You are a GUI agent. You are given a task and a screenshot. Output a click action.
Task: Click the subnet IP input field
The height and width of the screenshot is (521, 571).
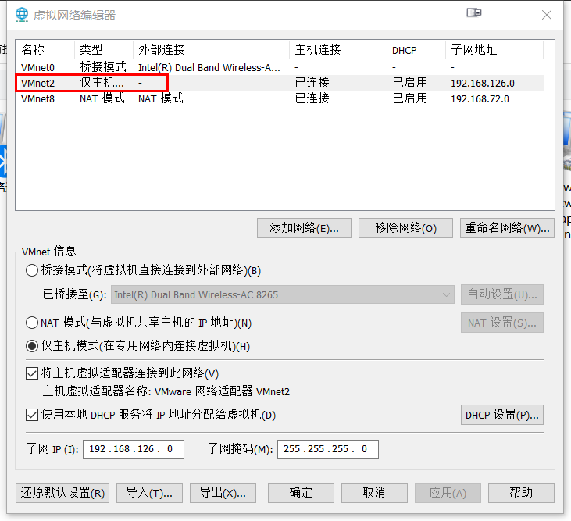[134, 449]
